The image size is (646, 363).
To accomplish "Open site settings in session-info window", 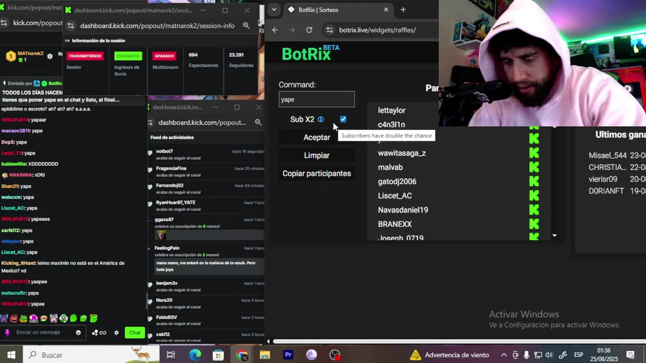I will [x=71, y=26].
